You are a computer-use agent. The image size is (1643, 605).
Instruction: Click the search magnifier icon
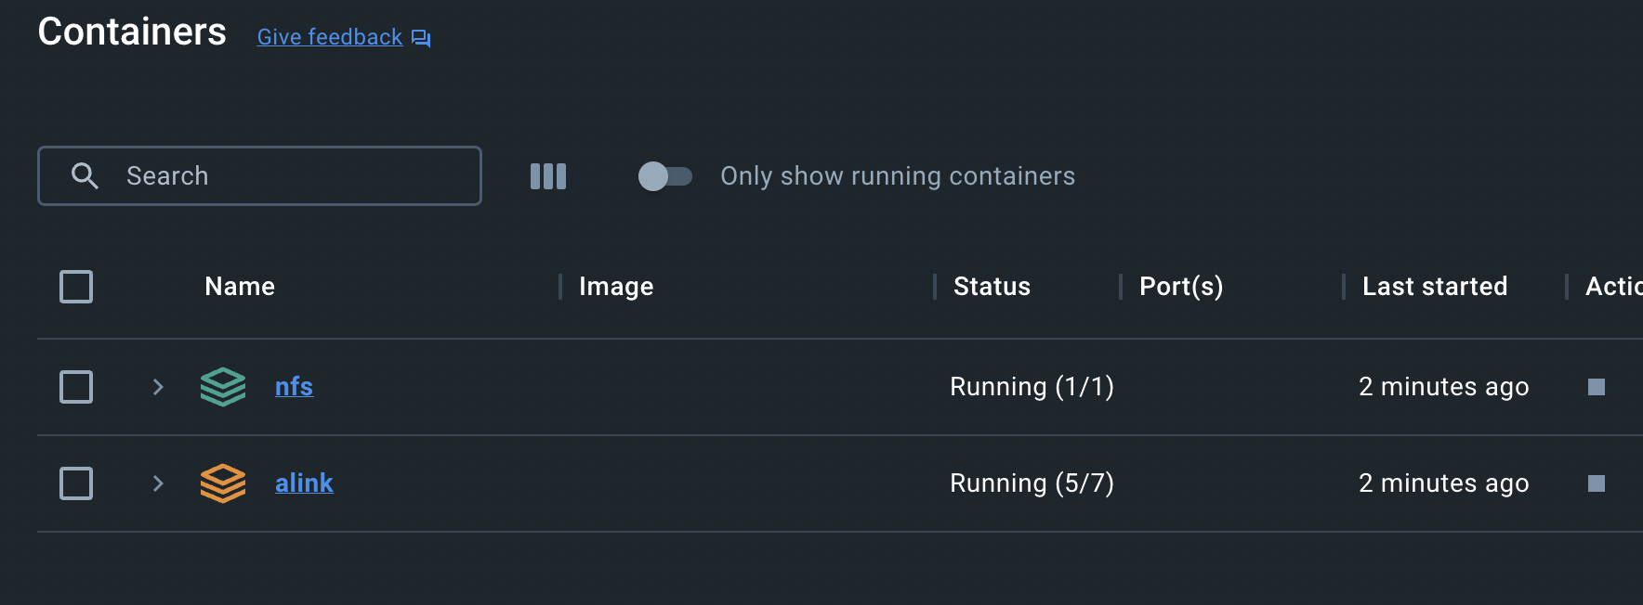tap(85, 175)
